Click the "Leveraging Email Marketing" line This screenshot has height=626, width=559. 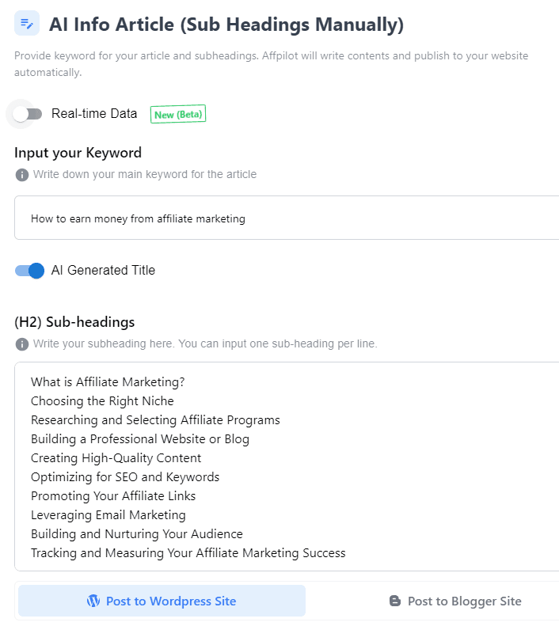click(x=108, y=515)
